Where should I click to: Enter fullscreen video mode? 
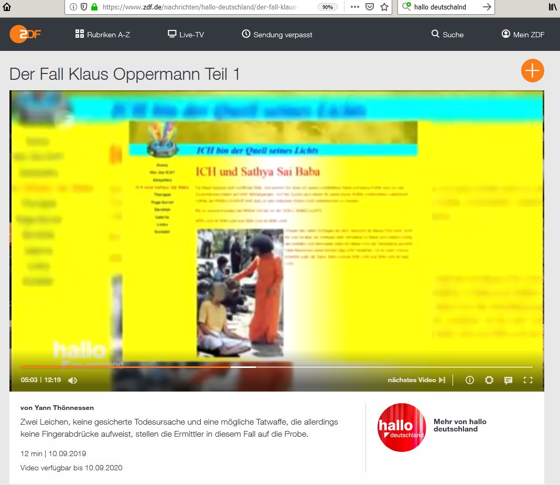click(528, 380)
